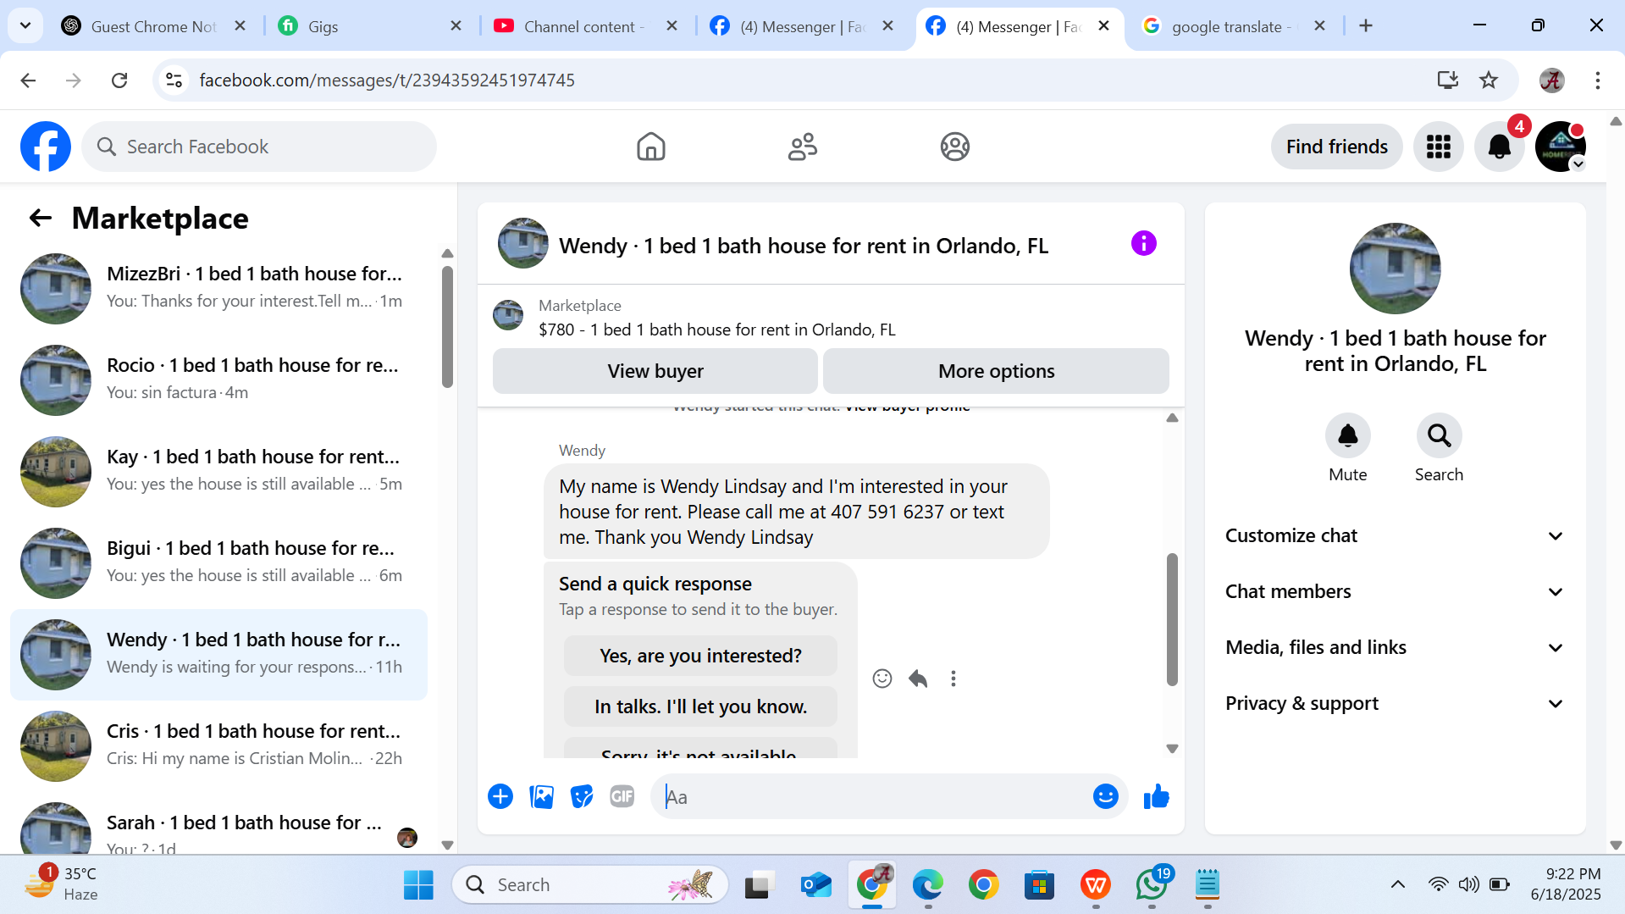
Task: Click the chat messages scrollbar
Action: click(1172, 618)
